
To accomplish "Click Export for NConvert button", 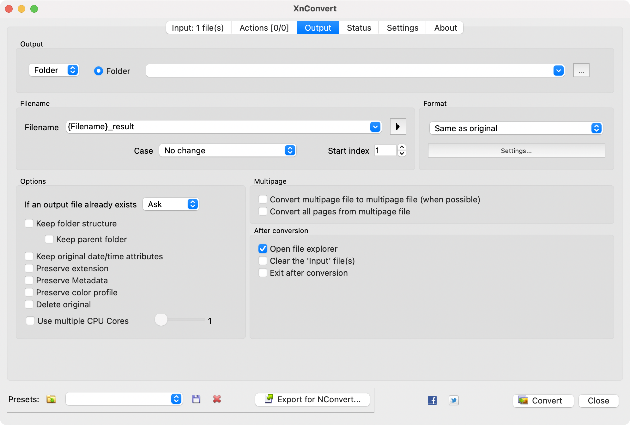I will tap(312, 399).
